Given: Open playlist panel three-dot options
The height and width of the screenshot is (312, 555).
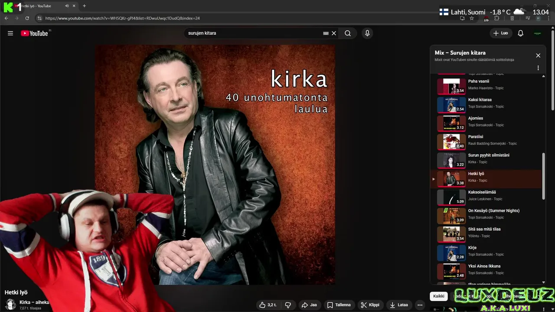Looking at the screenshot, I should tap(538, 68).
